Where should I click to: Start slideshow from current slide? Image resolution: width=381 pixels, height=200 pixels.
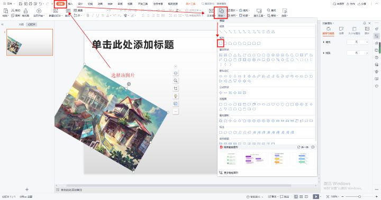pyautogui.click(x=39, y=12)
